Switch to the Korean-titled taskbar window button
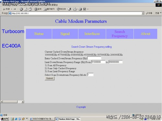The image size is (162, 121). pos(42,119)
